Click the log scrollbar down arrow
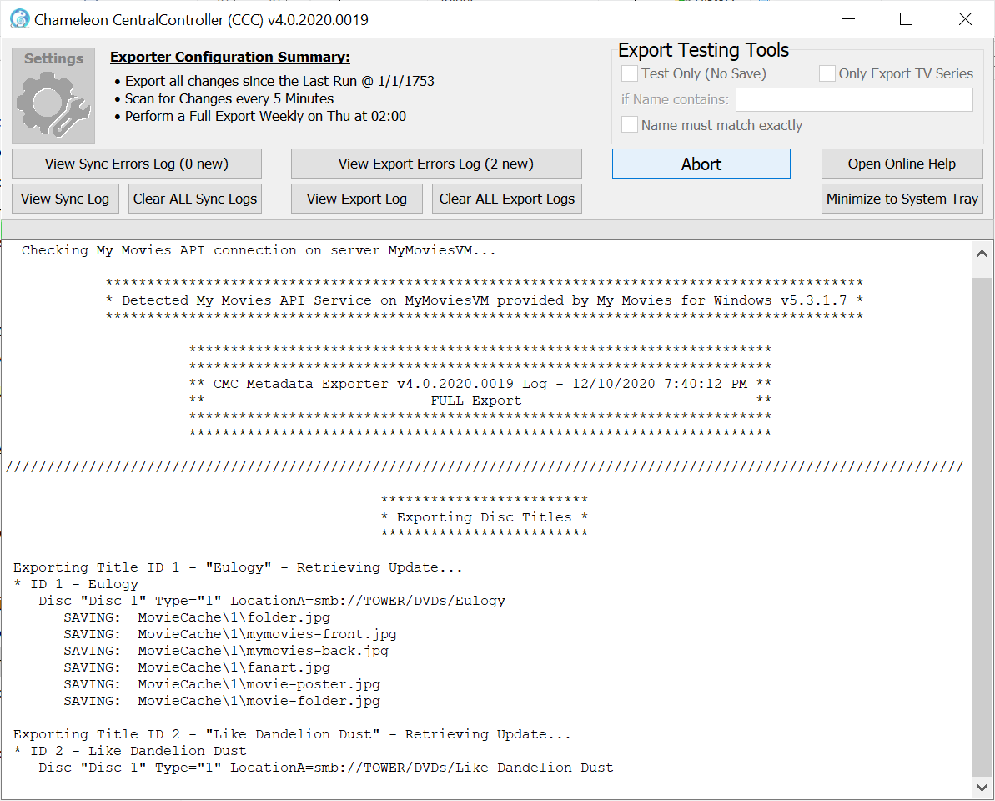The image size is (995, 801). click(982, 788)
